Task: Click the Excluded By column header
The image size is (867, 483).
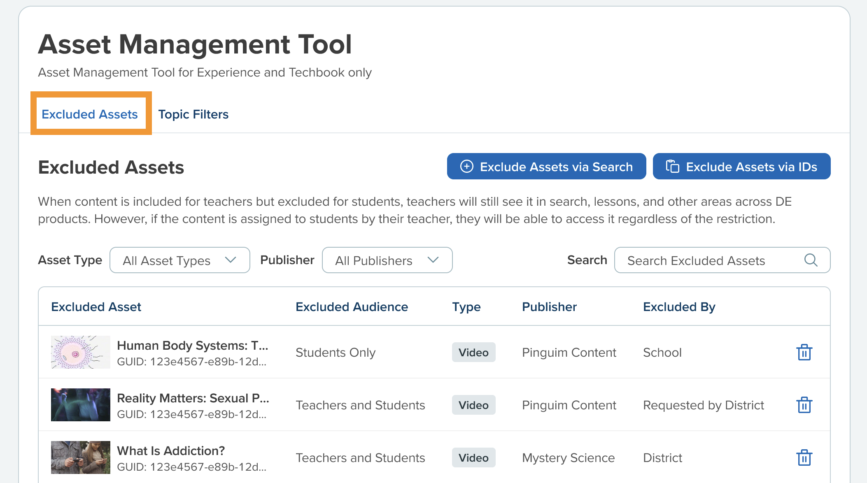Action: tap(679, 307)
